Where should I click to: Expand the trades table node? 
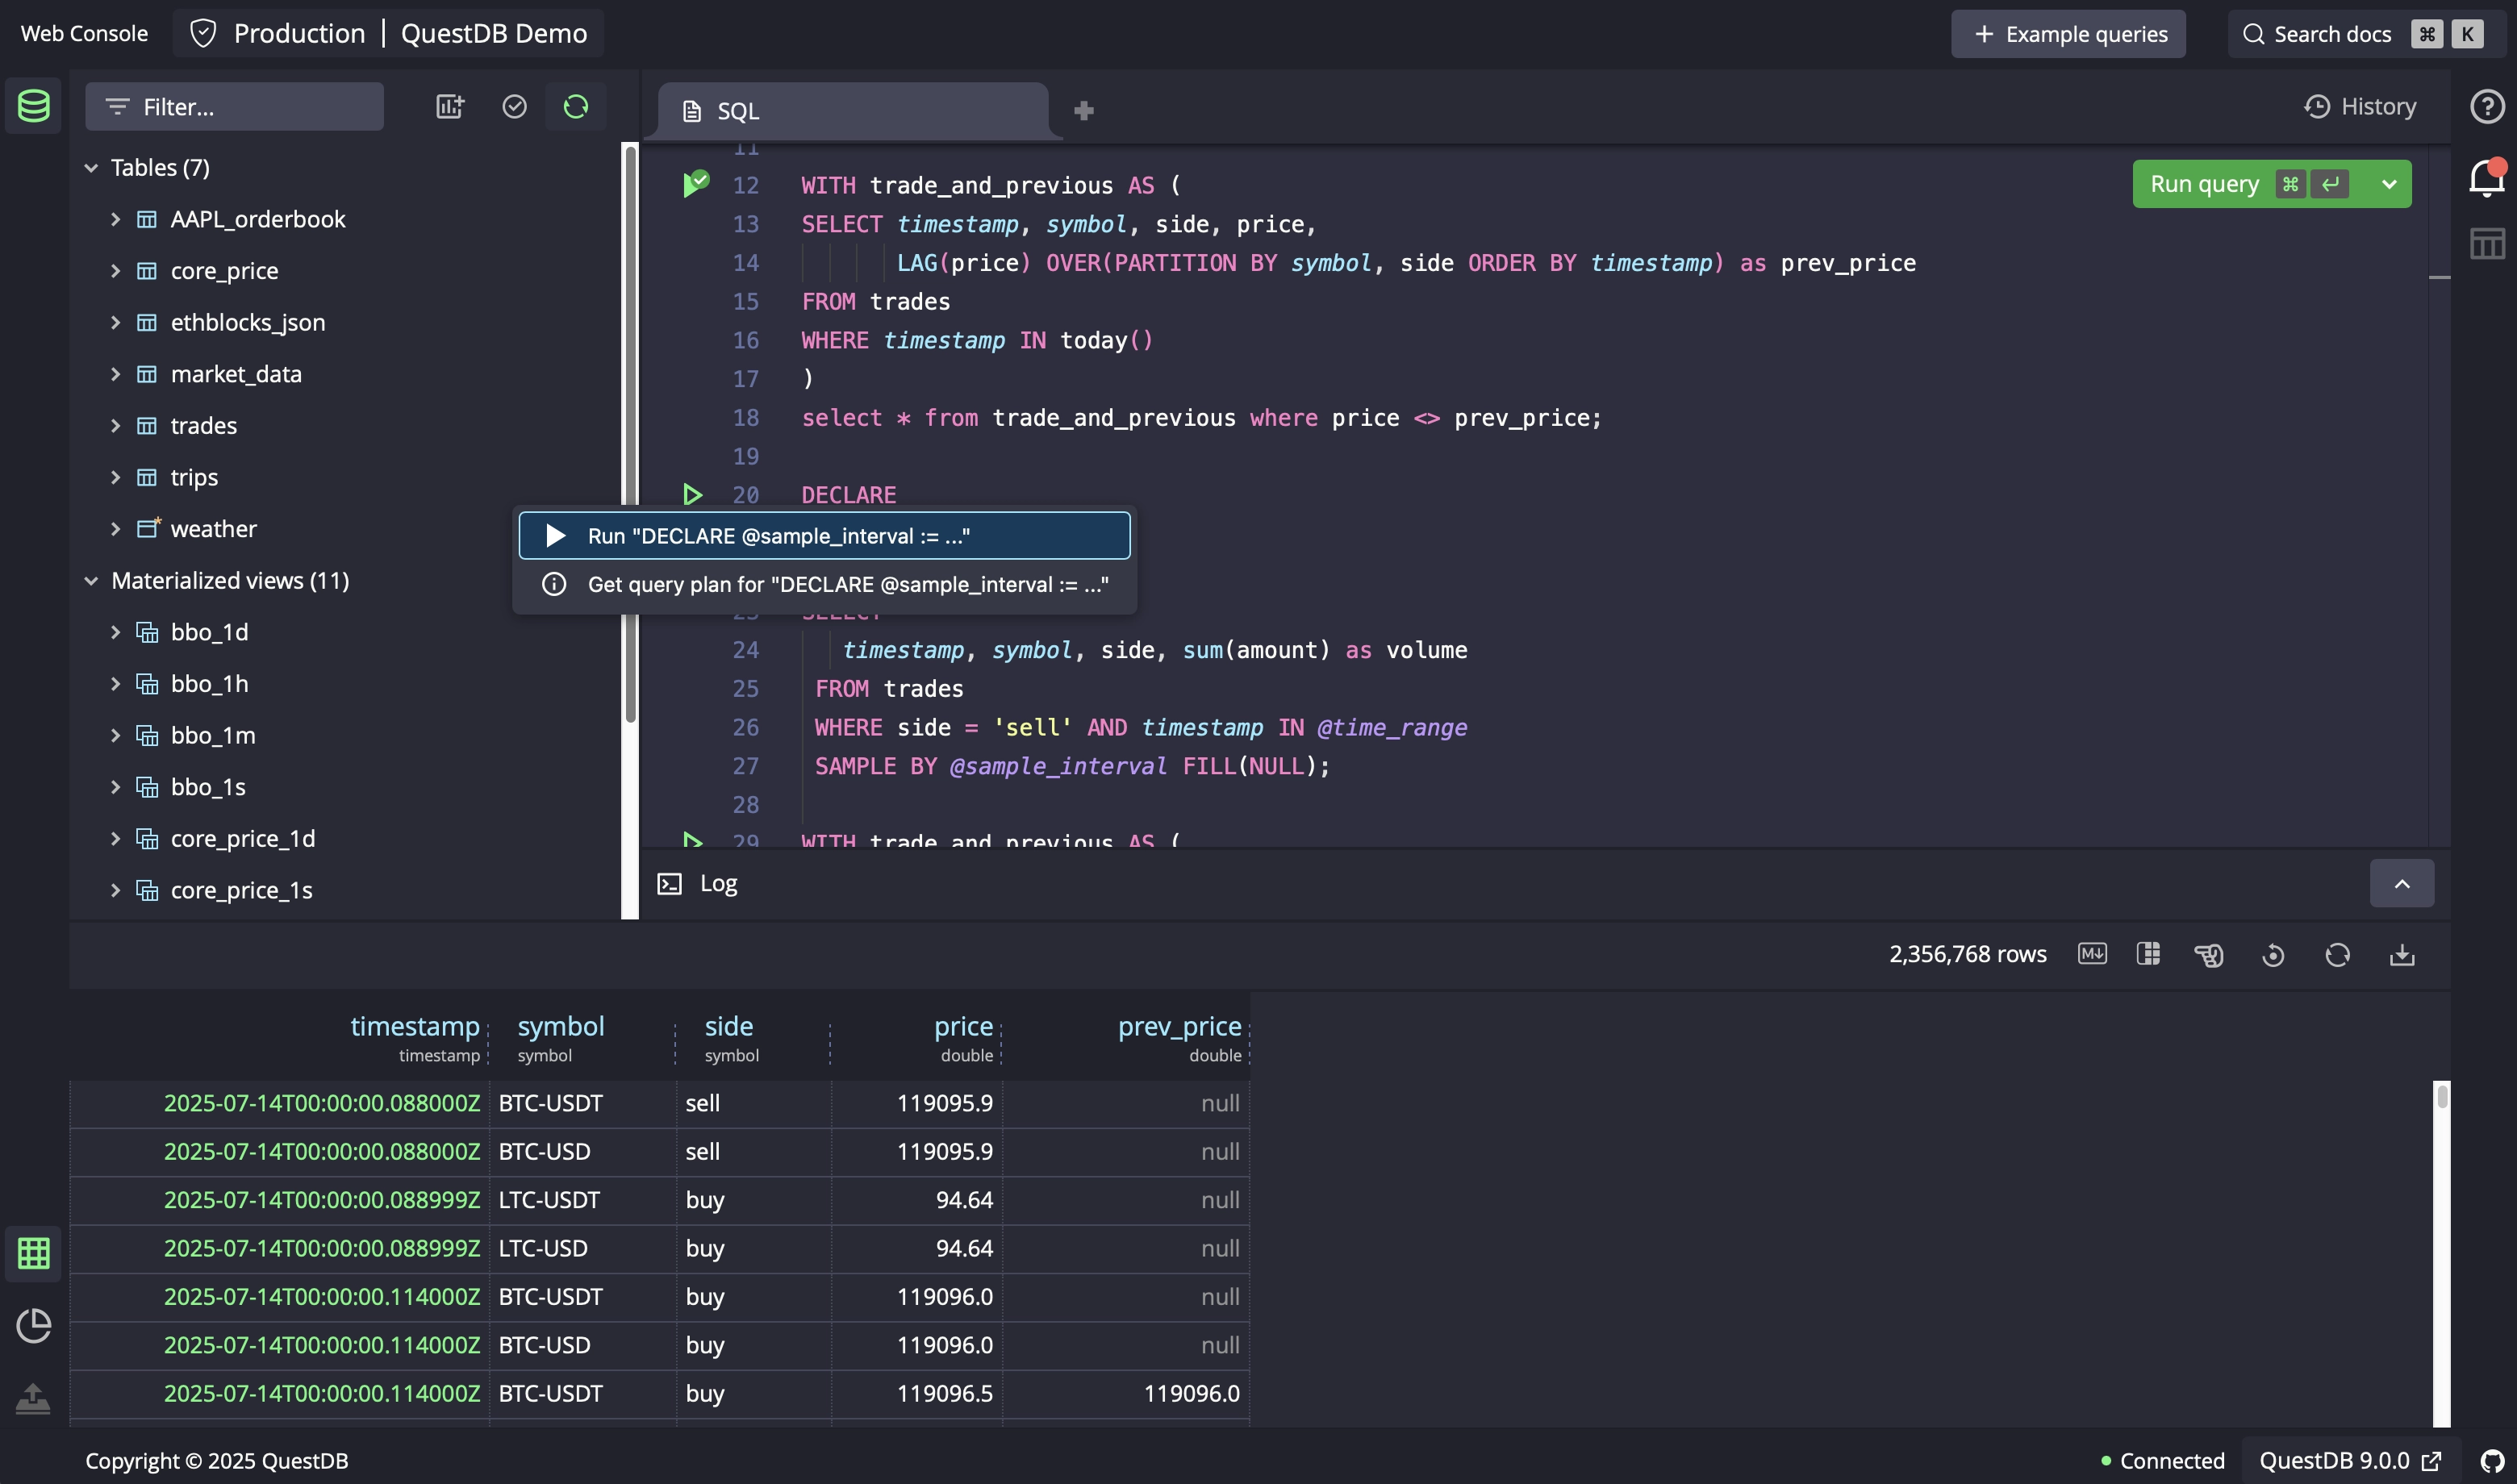(x=115, y=426)
